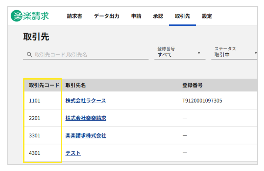Click the 取引先 tab
This screenshot has width=264, height=171.
tap(182, 16)
